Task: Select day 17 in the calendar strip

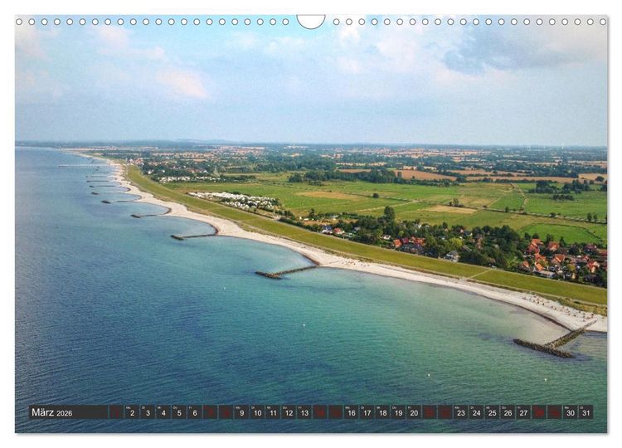Action: click(x=367, y=411)
